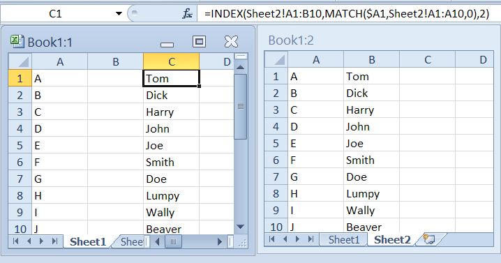Click the resize grip corner of Book1:1

(x=242, y=243)
